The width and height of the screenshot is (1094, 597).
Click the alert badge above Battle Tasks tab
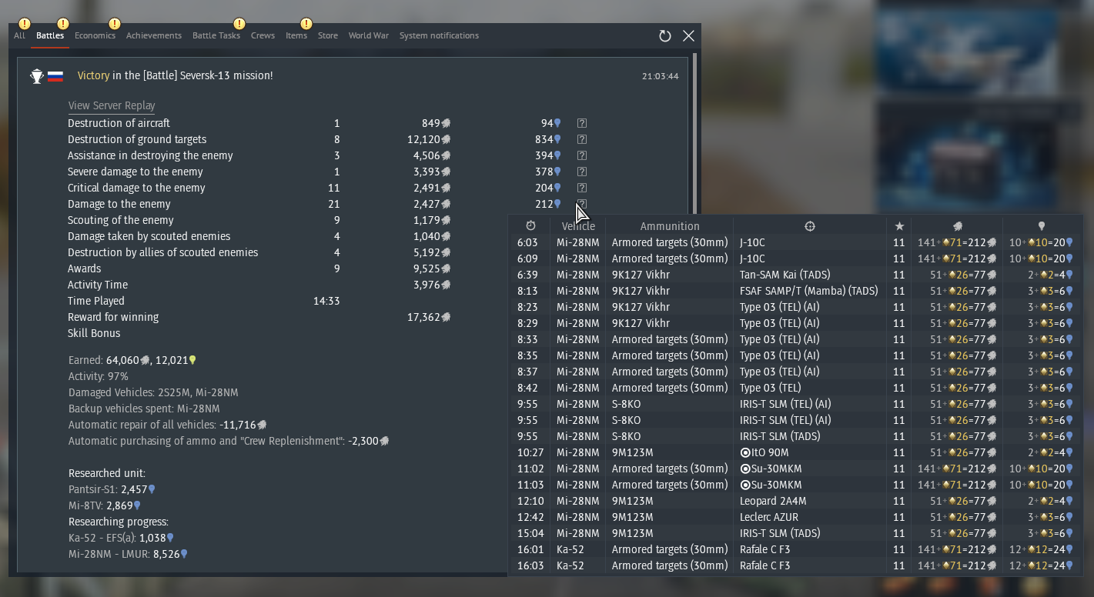pyautogui.click(x=239, y=24)
